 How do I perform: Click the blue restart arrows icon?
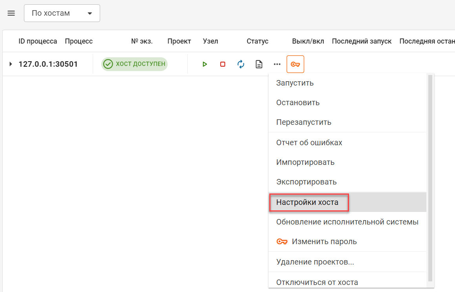click(x=241, y=64)
